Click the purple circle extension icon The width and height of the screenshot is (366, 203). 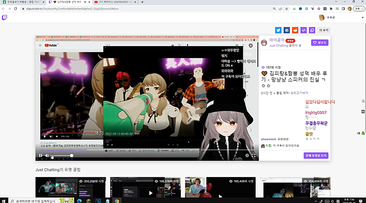tap(318, 9)
